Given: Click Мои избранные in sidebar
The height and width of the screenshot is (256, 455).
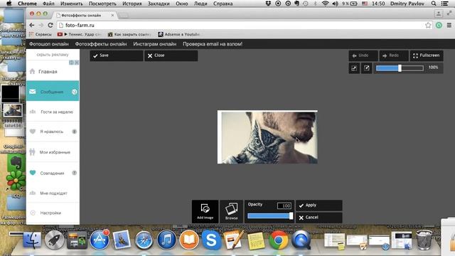Looking at the screenshot, I should pyautogui.click(x=53, y=151).
